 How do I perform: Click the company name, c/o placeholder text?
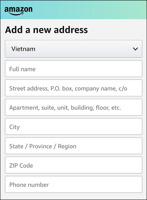[101, 89]
